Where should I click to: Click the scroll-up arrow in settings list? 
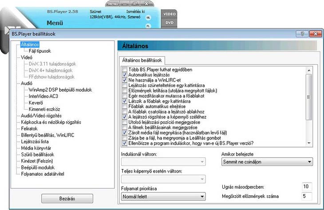coord(309,69)
